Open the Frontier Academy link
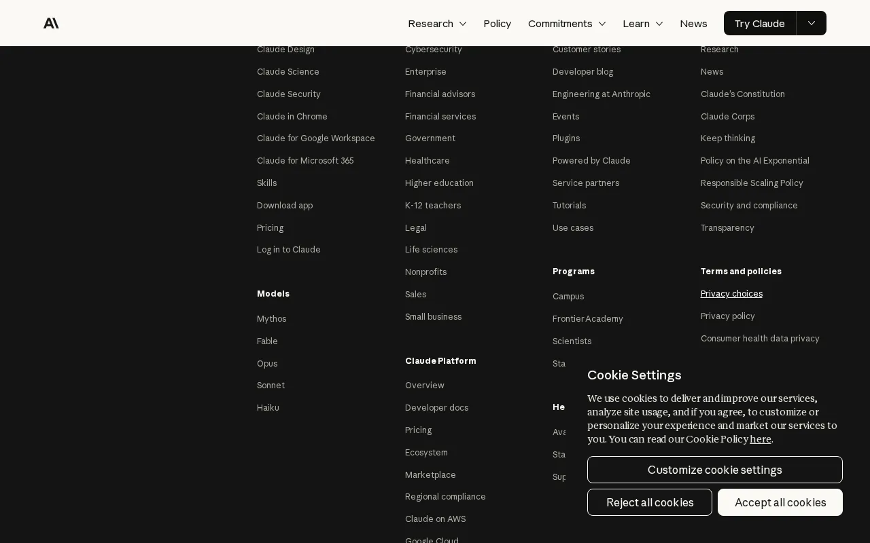This screenshot has width=870, height=543. pos(588,318)
